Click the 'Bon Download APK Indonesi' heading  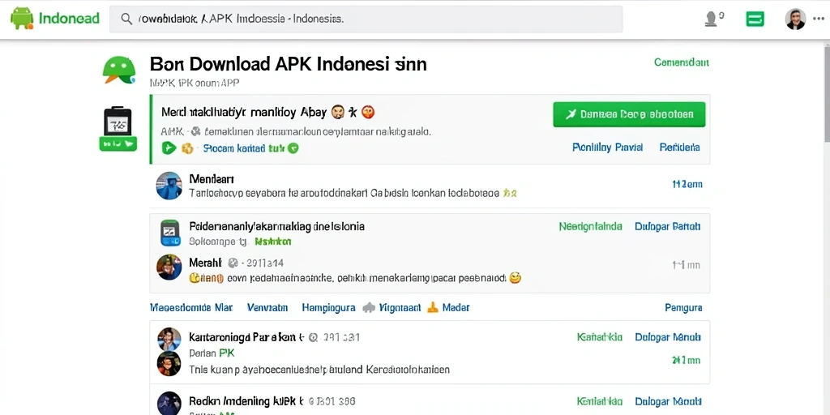tap(288, 64)
